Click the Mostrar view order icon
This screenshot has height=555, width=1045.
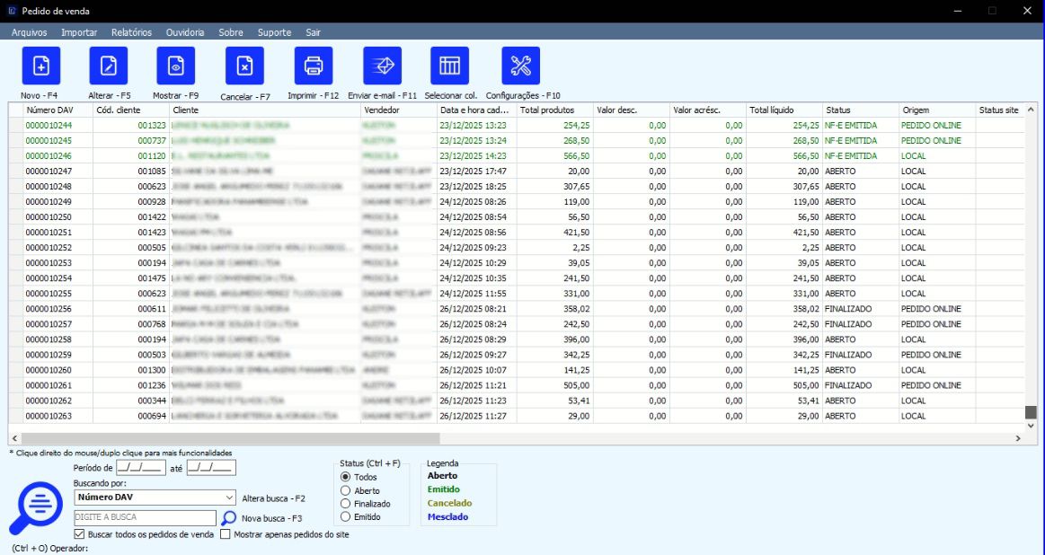pos(176,66)
